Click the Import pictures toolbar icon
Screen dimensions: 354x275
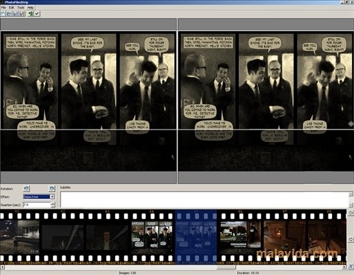click(x=30, y=14)
